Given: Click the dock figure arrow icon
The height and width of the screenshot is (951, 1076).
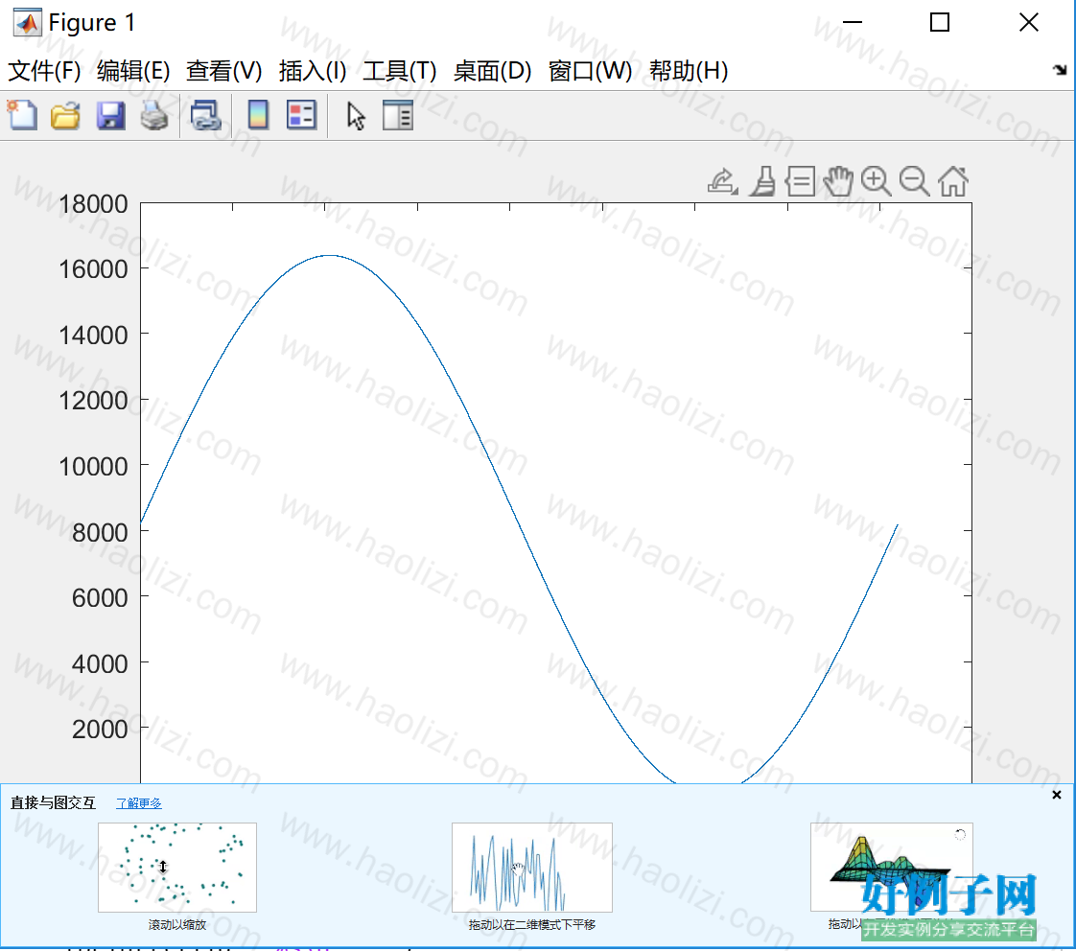Looking at the screenshot, I should tap(1060, 69).
